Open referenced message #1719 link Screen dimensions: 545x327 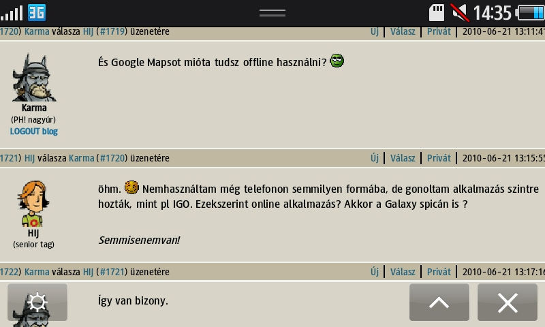[112, 31]
